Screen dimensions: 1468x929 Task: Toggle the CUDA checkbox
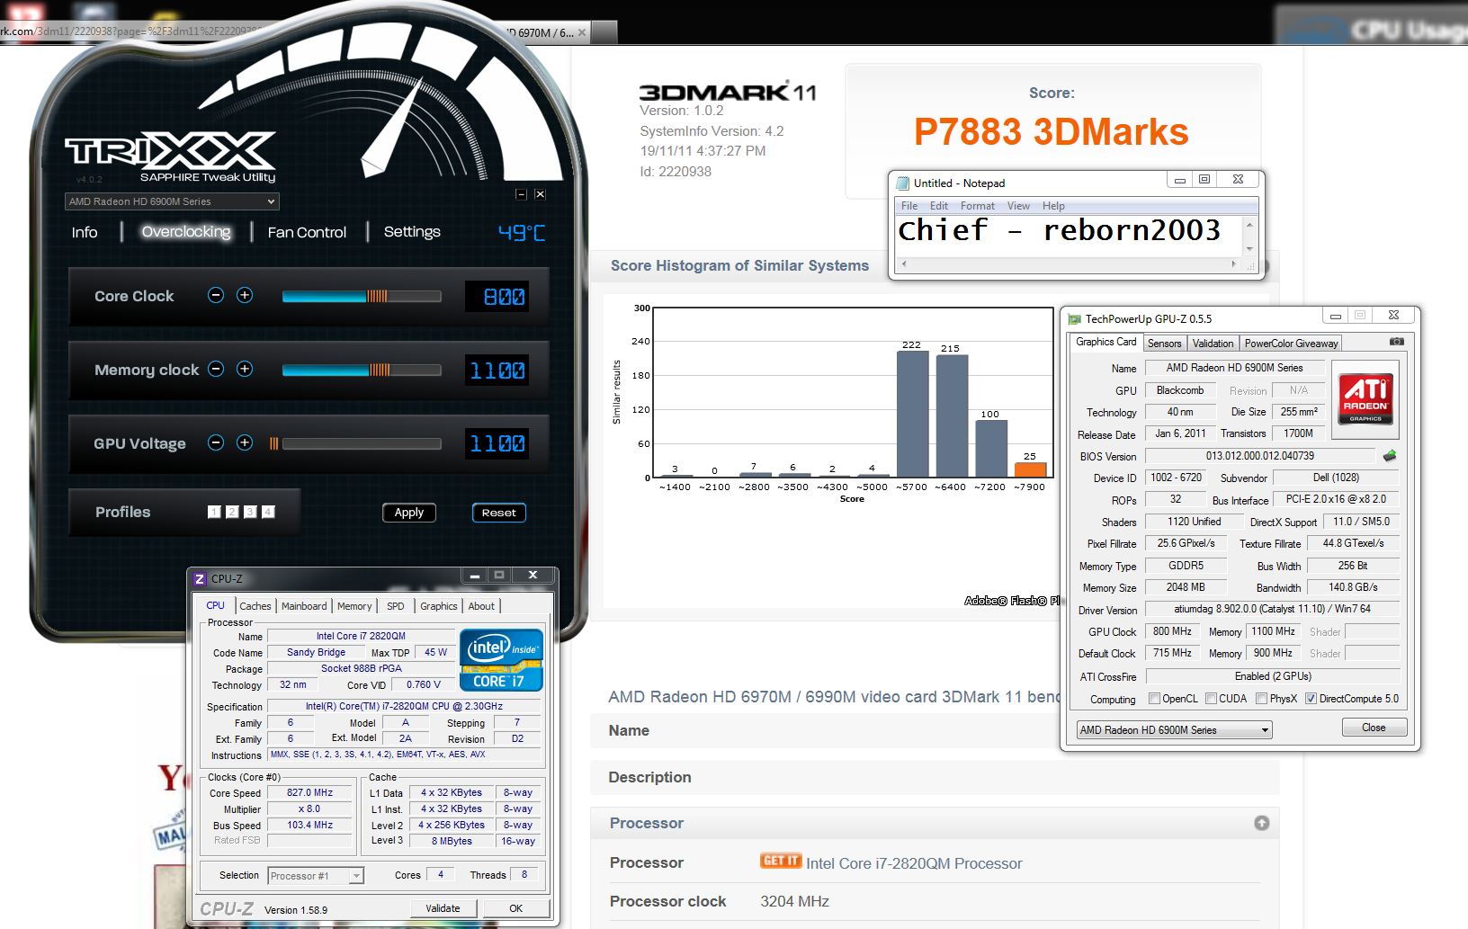click(x=1211, y=699)
